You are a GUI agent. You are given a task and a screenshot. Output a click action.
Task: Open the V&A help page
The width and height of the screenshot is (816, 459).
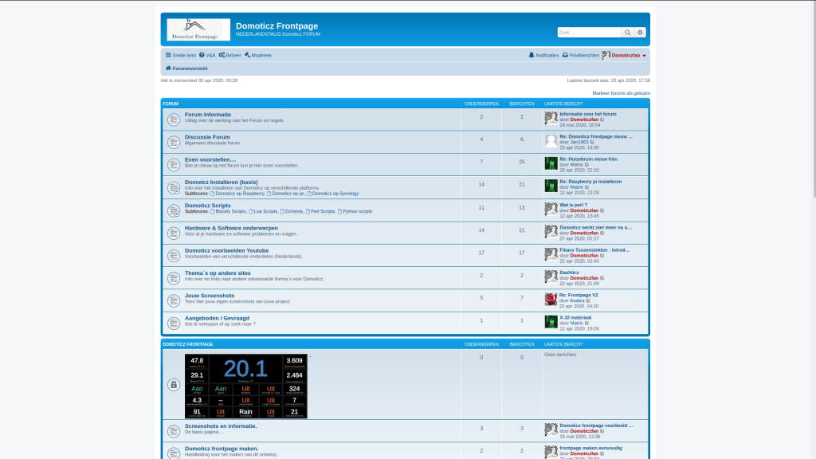pyautogui.click(x=207, y=55)
